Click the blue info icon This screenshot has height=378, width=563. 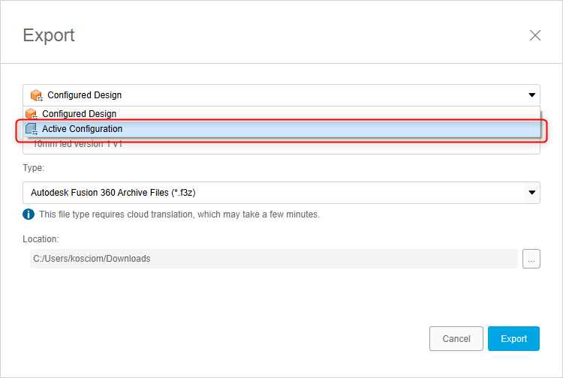[29, 214]
